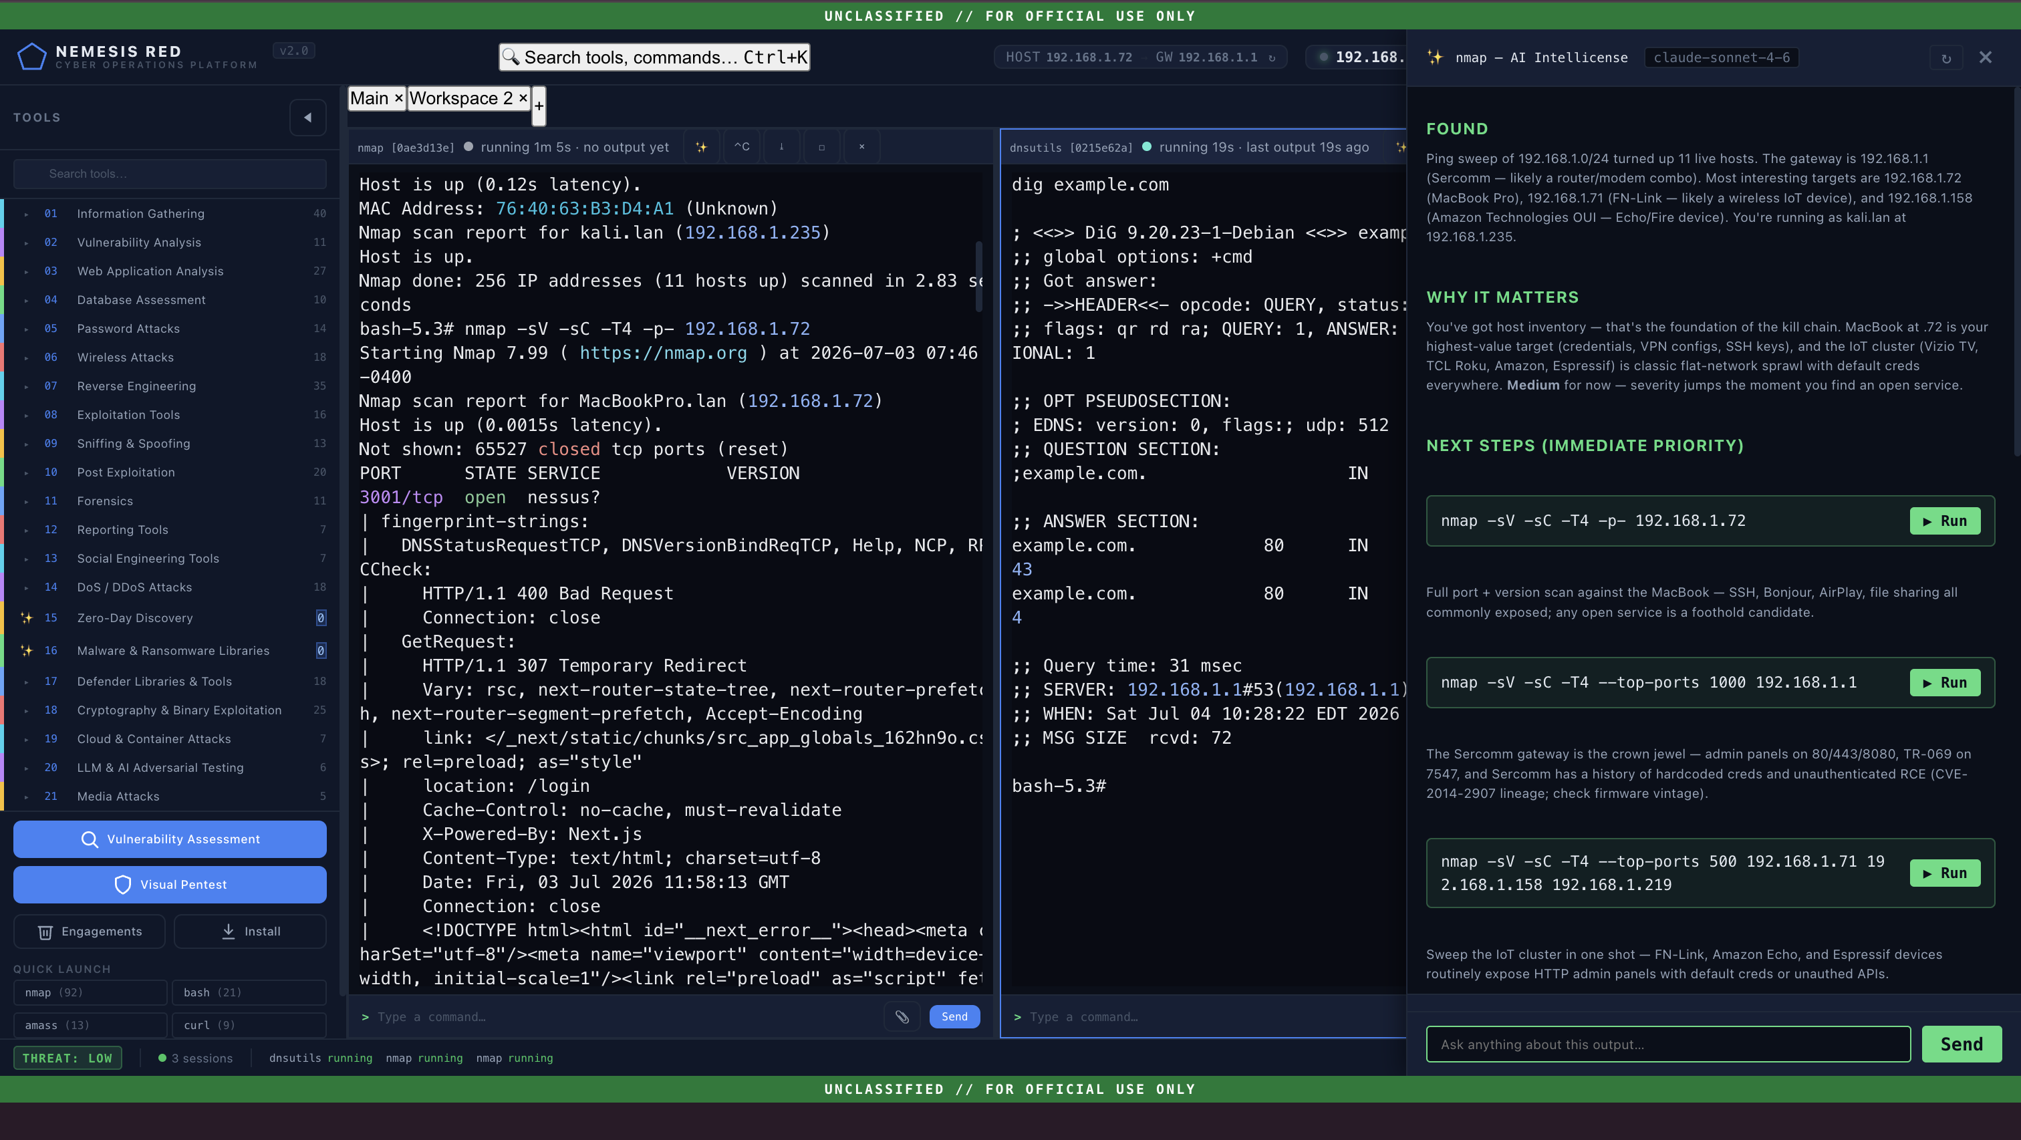Select dnsutils running in status bar
2021x1140 pixels.
320,1059
